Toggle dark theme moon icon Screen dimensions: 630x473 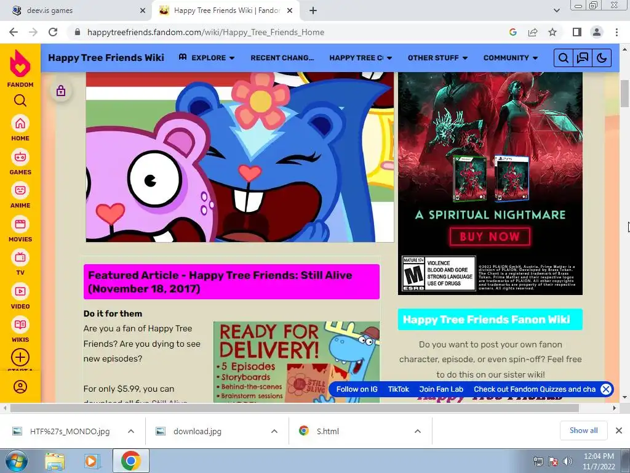tap(602, 59)
